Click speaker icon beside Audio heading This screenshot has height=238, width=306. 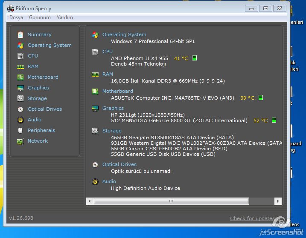click(x=95, y=182)
